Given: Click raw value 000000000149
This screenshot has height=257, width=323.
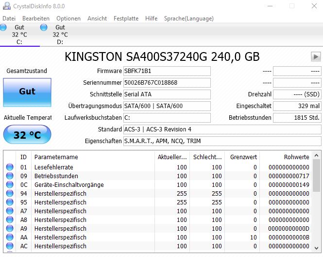Looking at the screenshot, I should [289, 184].
